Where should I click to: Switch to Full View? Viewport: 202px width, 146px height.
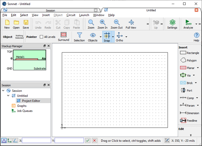pos(131,24)
